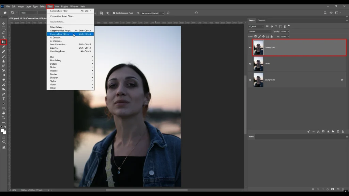Toggle lock position icon

coord(263,36)
